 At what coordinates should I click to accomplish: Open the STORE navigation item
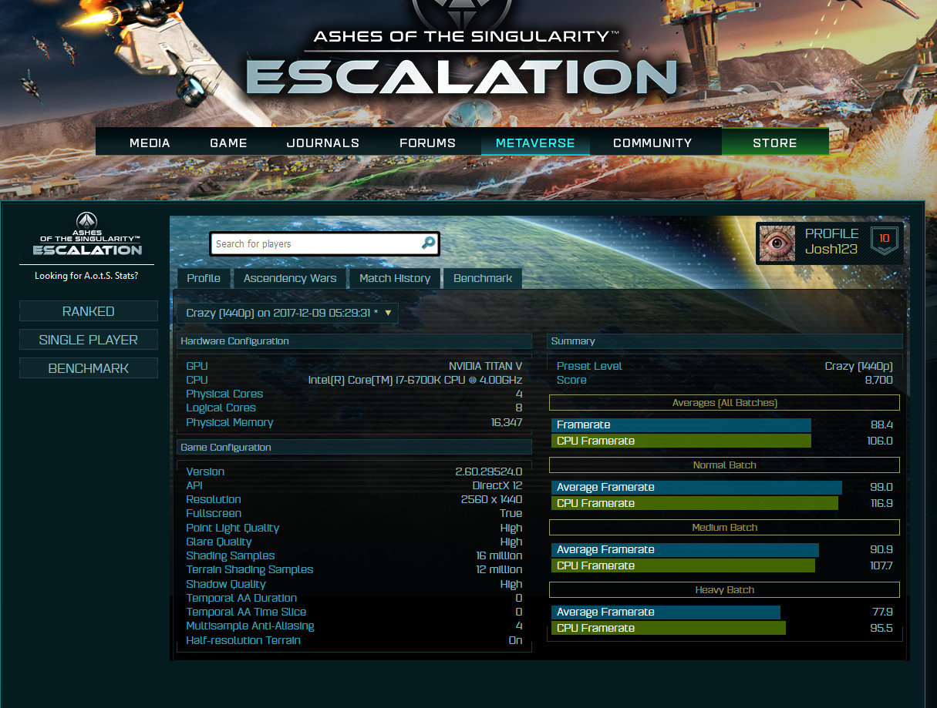[x=775, y=143]
